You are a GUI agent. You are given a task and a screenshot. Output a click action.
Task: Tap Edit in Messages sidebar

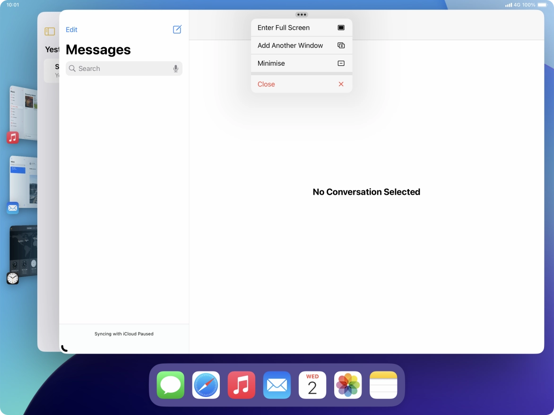pyautogui.click(x=71, y=30)
